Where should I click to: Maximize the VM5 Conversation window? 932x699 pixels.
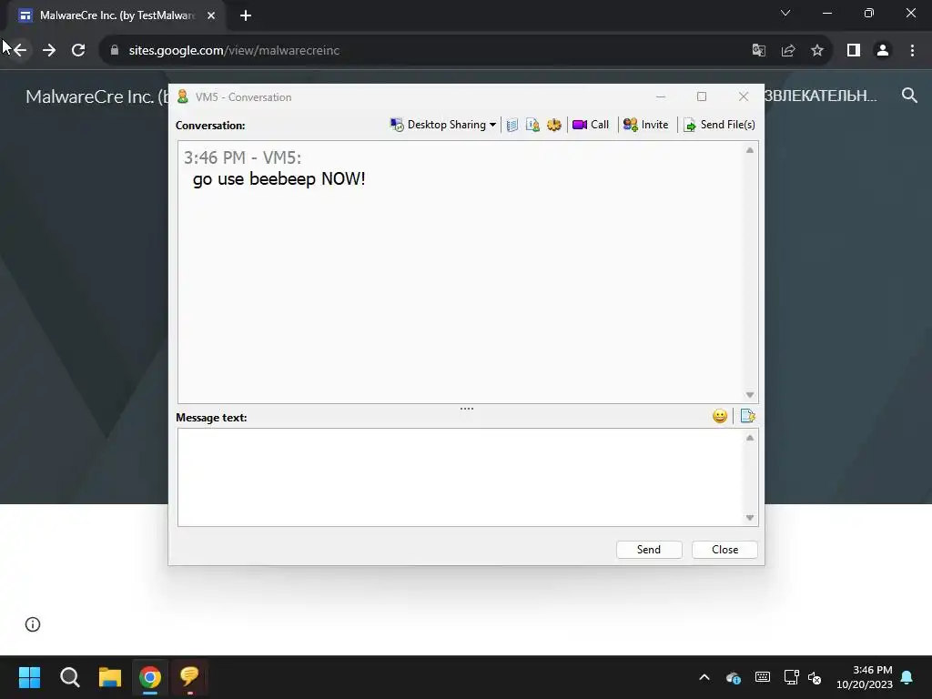point(702,96)
